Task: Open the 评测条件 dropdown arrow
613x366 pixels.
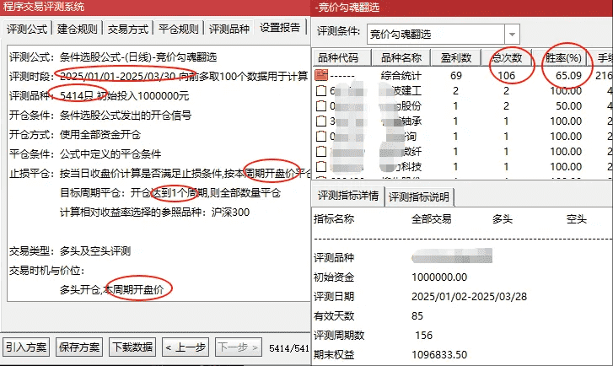Action: coord(511,34)
